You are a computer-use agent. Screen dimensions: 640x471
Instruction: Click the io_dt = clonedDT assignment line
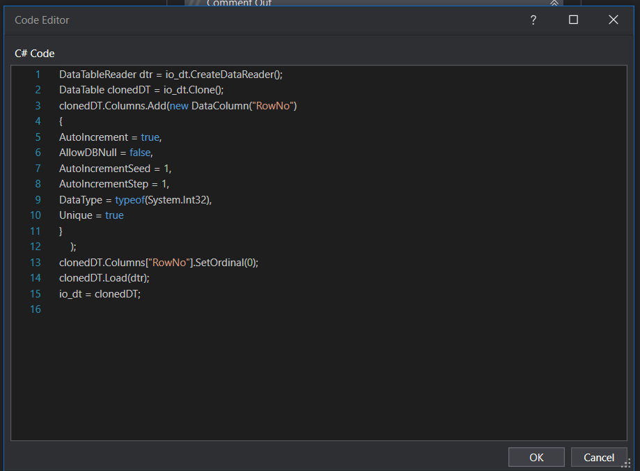pos(100,294)
